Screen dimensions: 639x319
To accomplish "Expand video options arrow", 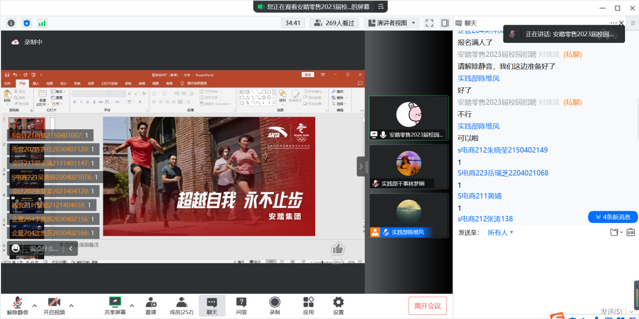I will [71, 305].
